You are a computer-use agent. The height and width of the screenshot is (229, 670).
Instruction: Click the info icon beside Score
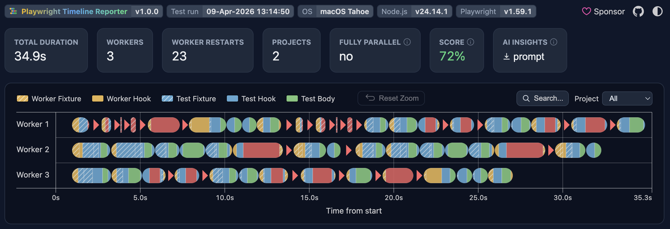(x=471, y=42)
